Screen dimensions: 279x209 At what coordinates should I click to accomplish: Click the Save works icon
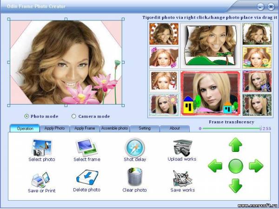pos(183,179)
